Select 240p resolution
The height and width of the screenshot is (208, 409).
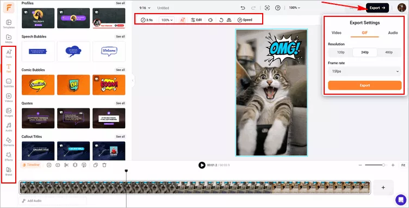coord(364,52)
